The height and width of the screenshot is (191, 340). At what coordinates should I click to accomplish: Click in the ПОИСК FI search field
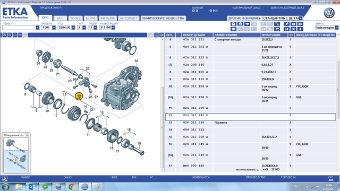pos(19,28)
